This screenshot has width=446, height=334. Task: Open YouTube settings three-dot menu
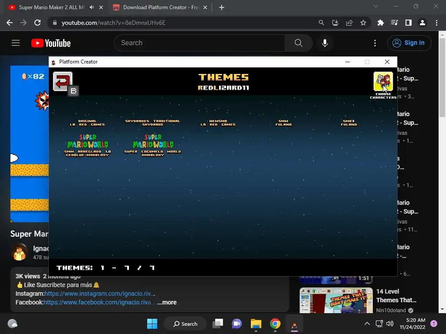[375, 43]
